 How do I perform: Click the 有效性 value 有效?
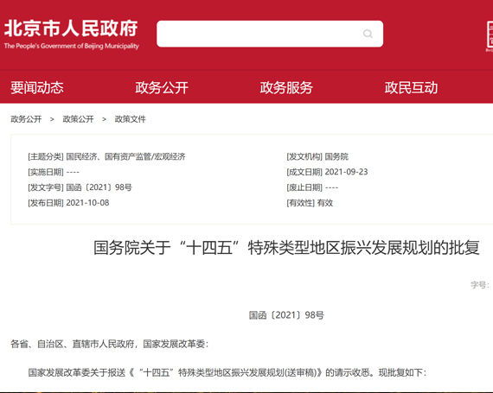pos(325,203)
